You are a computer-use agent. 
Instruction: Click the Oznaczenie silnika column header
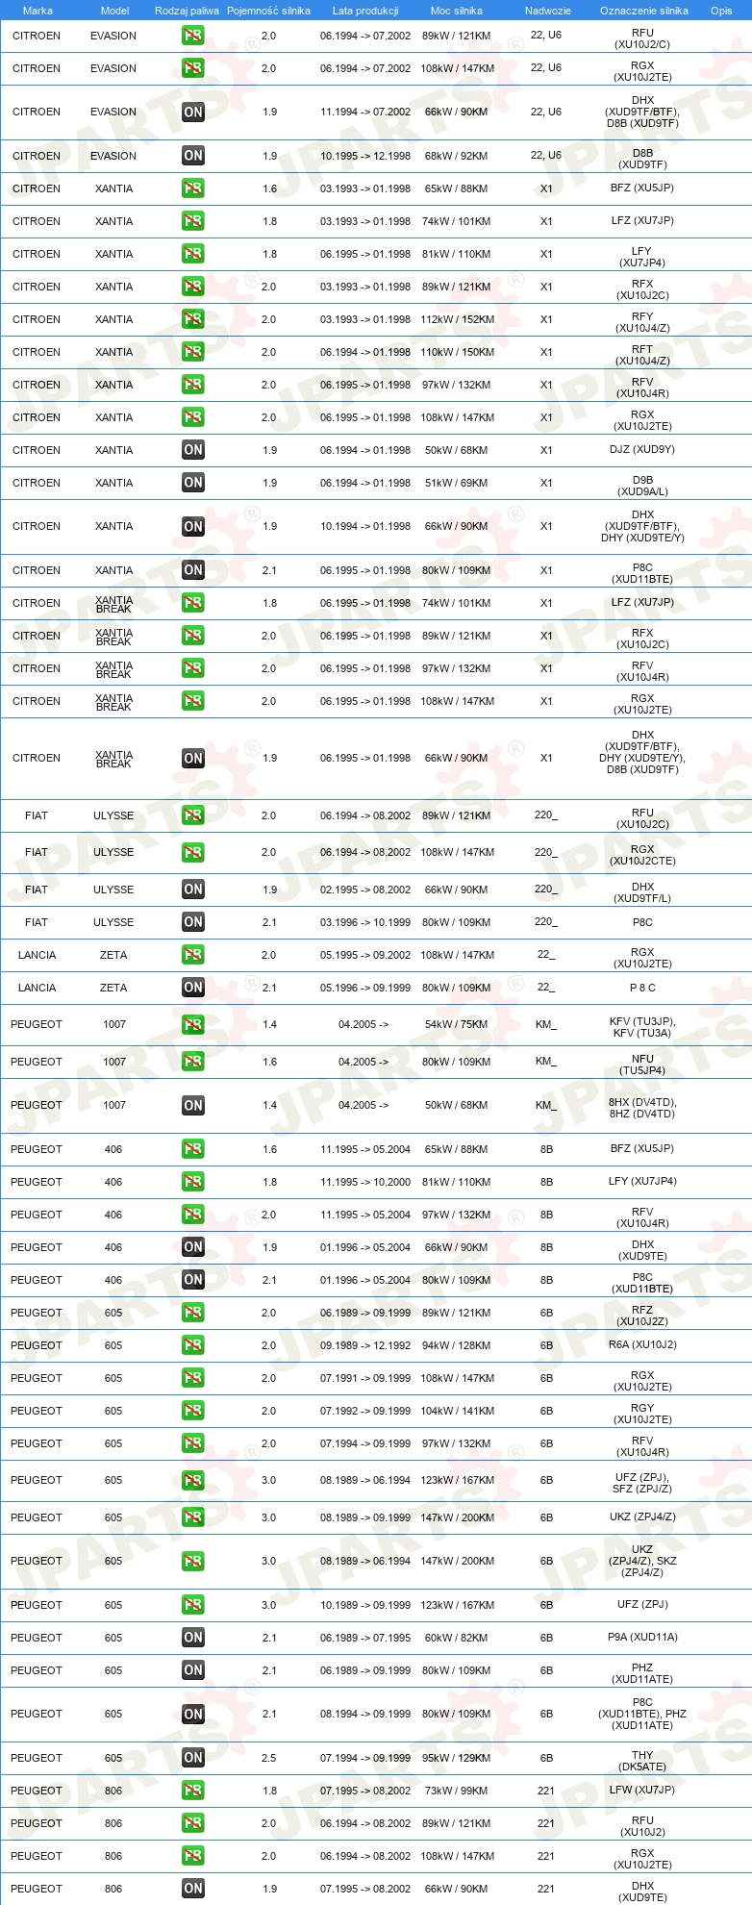point(644,11)
